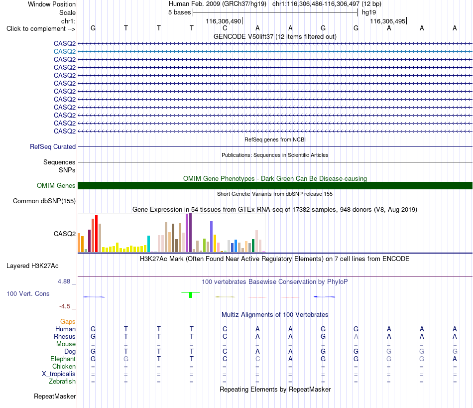This screenshot has height=408, width=473.
Task: Click CASQ2 label beside the expression chart
Action: [65, 234]
